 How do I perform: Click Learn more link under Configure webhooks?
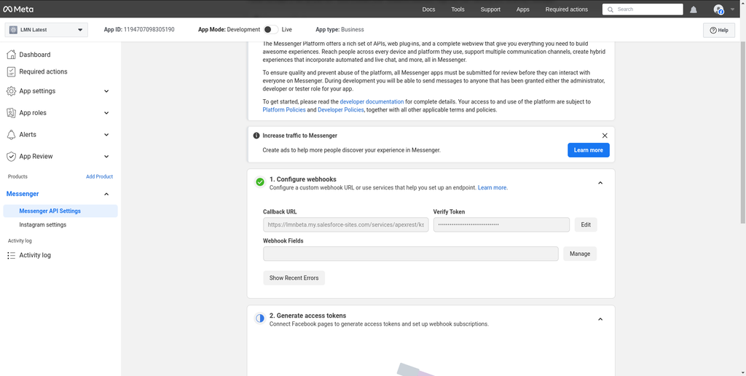492,188
